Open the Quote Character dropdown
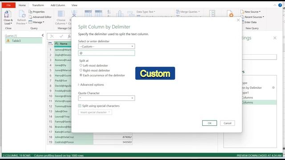285x160 pixels. [106, 98]
